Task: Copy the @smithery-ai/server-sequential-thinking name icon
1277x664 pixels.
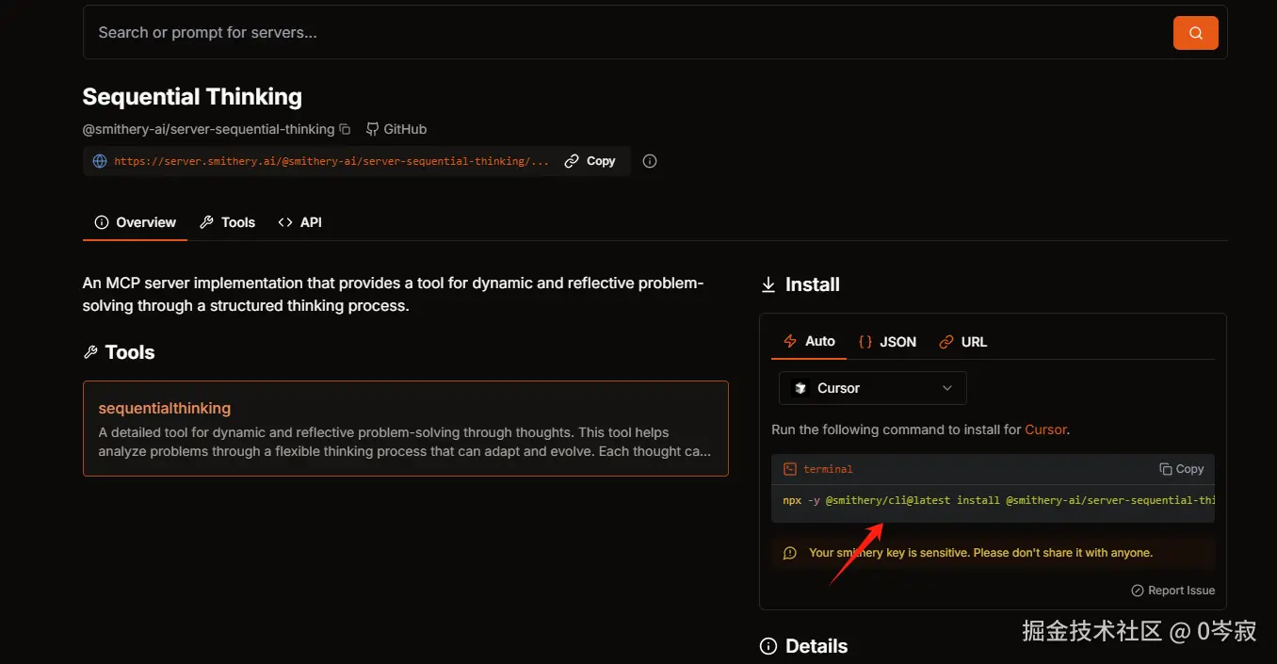Action: (x=345, y=129)
